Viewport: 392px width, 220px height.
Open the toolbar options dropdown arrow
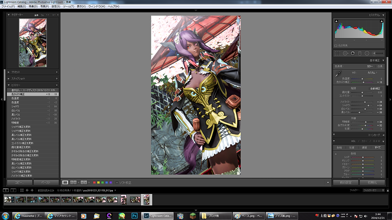click(x=328, y=182)
